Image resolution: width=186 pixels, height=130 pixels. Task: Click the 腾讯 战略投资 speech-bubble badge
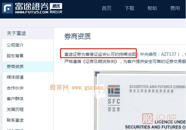[x=56, y=8]
